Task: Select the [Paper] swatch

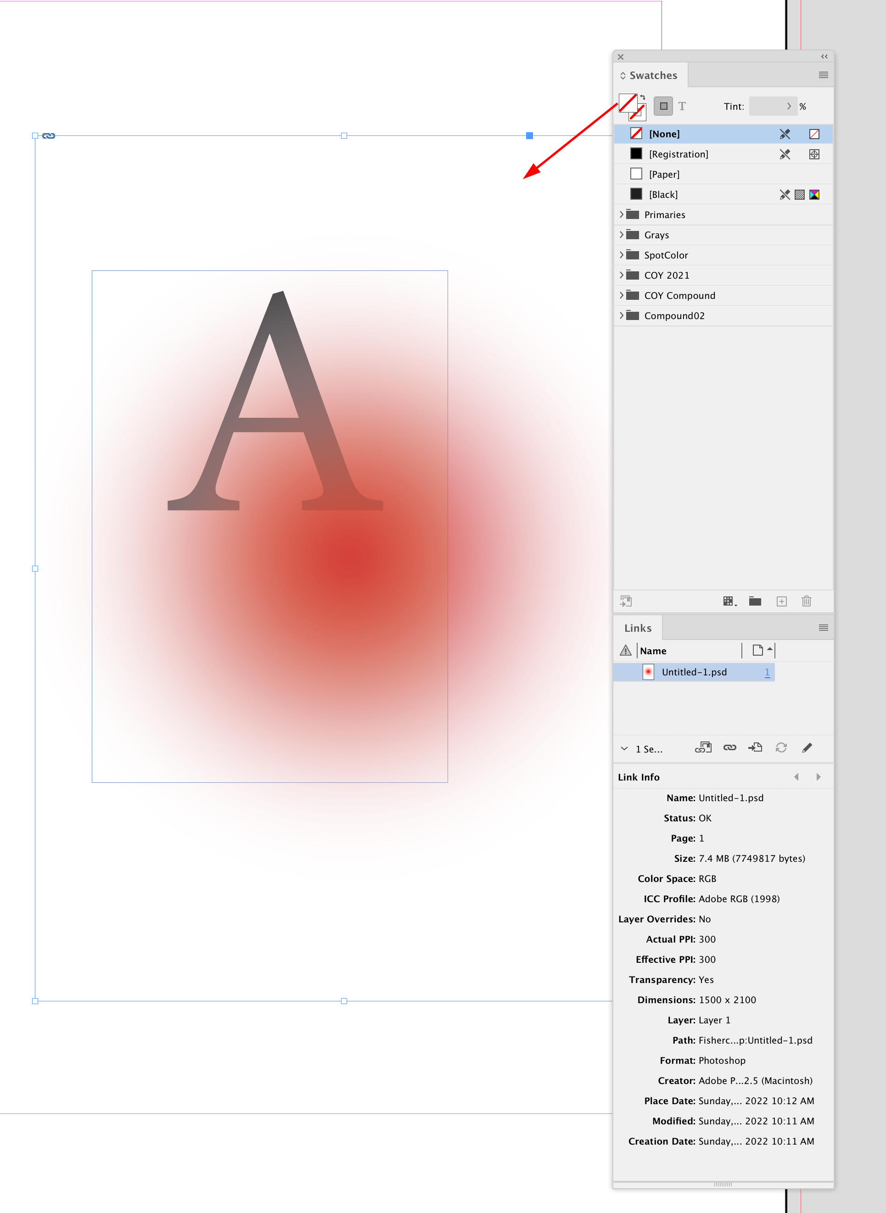Action: [x=665, y=174]
